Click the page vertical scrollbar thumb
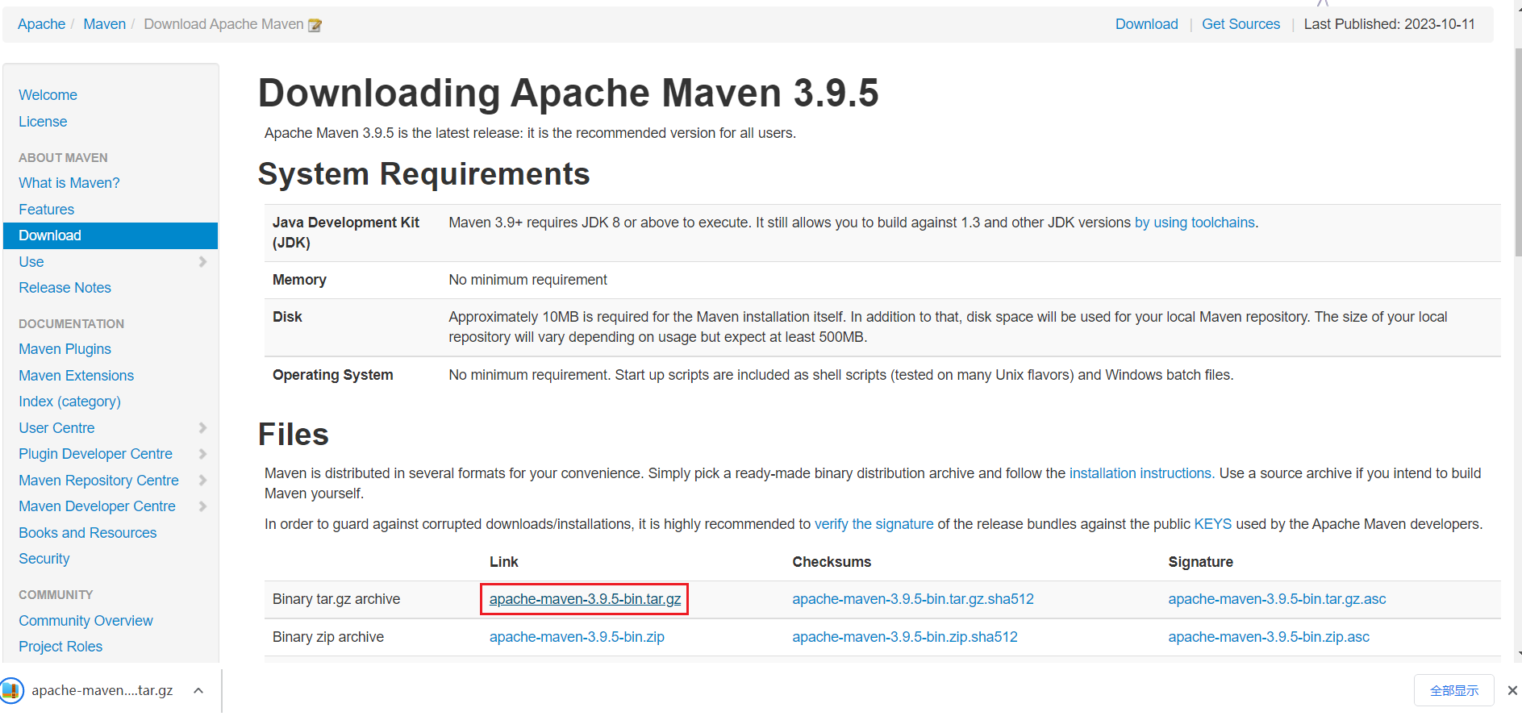The width and height of the screenshot is (1522, 716). point(1517,153)
